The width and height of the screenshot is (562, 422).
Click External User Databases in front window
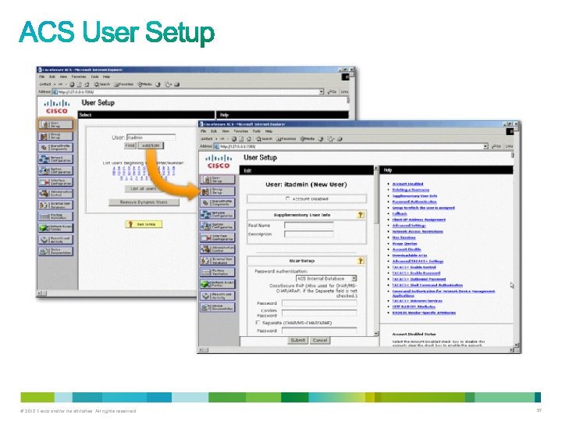pyautogui.click(x=218, y=261)
